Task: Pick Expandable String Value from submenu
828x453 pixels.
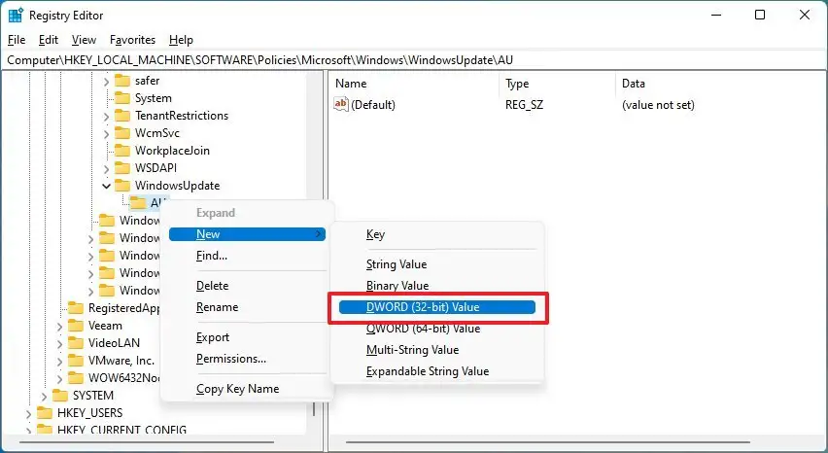Action: tap(427, 371)
